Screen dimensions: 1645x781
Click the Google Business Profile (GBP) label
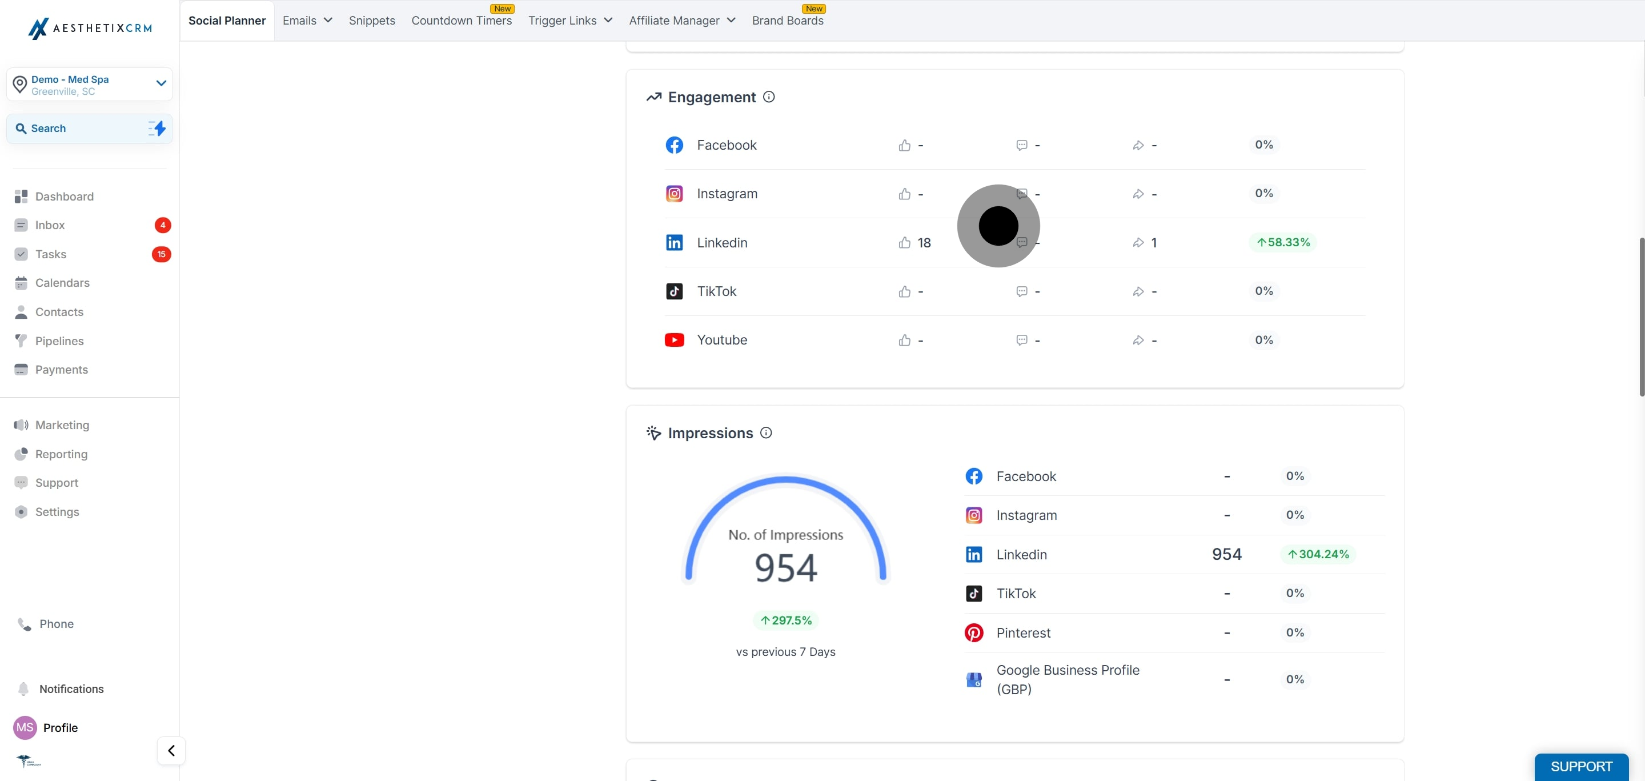tap(1068, 679)
